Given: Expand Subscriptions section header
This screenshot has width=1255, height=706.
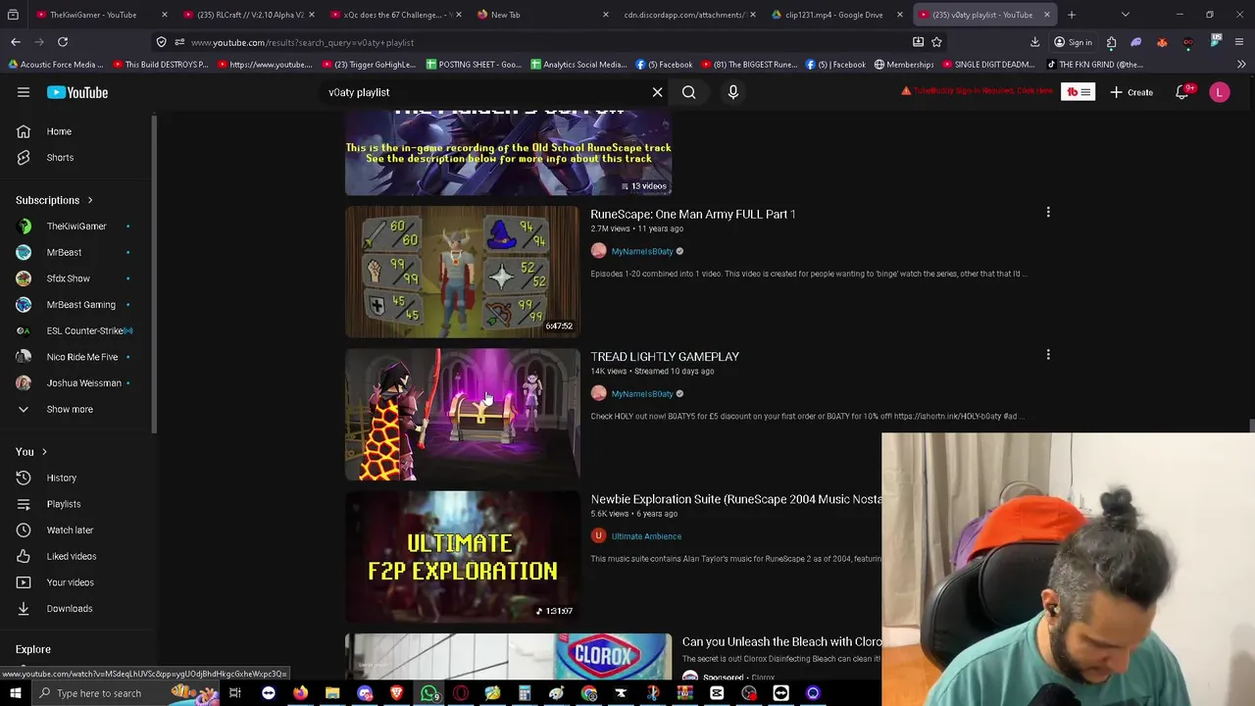Looking at the screenshot, I should point(55,200).
